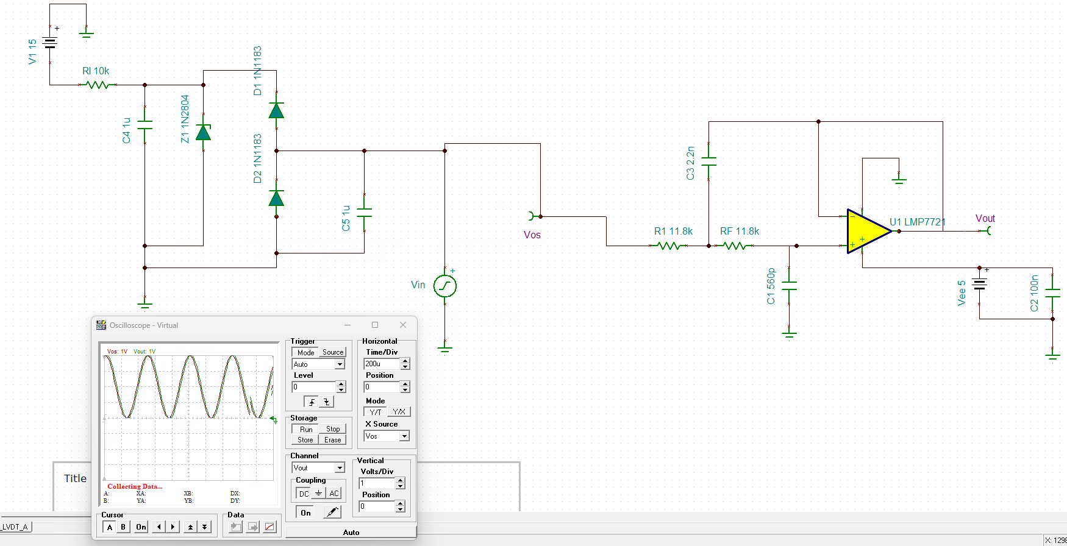The image size is (1067, 546).
Task: Click the Erase button
Action: pos(333,439)
